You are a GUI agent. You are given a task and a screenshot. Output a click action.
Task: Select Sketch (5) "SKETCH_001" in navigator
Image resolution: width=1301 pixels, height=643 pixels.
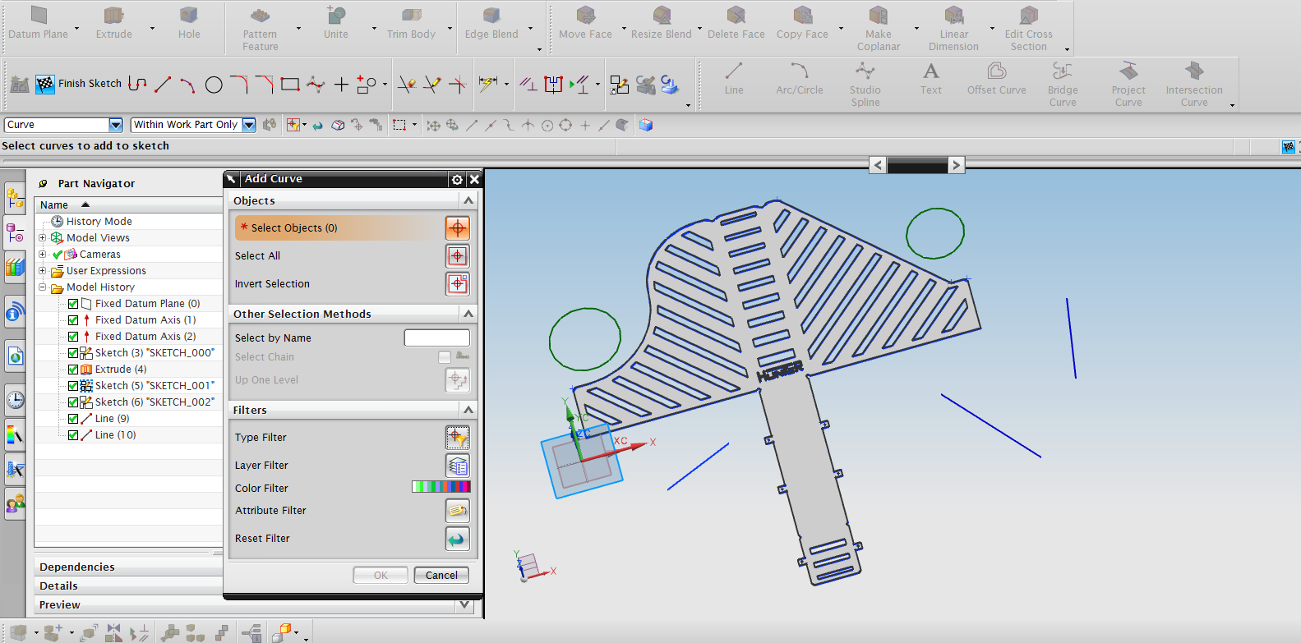154,386
